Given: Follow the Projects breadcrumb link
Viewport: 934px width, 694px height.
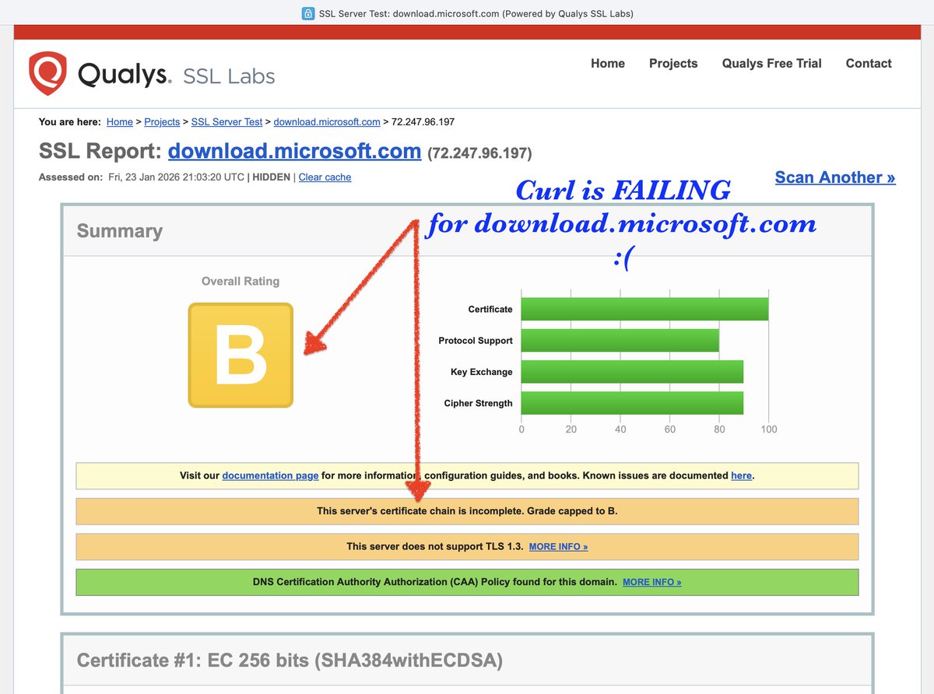Looking at the screenshot, I should click(x=162, y=122).
